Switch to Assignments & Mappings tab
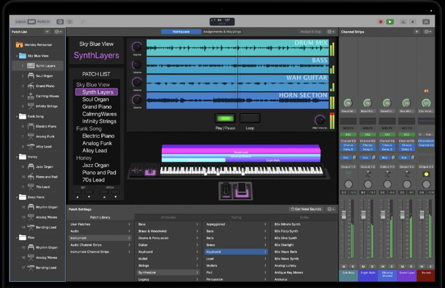The width and height of the screenshot is (445, 288). [222, 32]
